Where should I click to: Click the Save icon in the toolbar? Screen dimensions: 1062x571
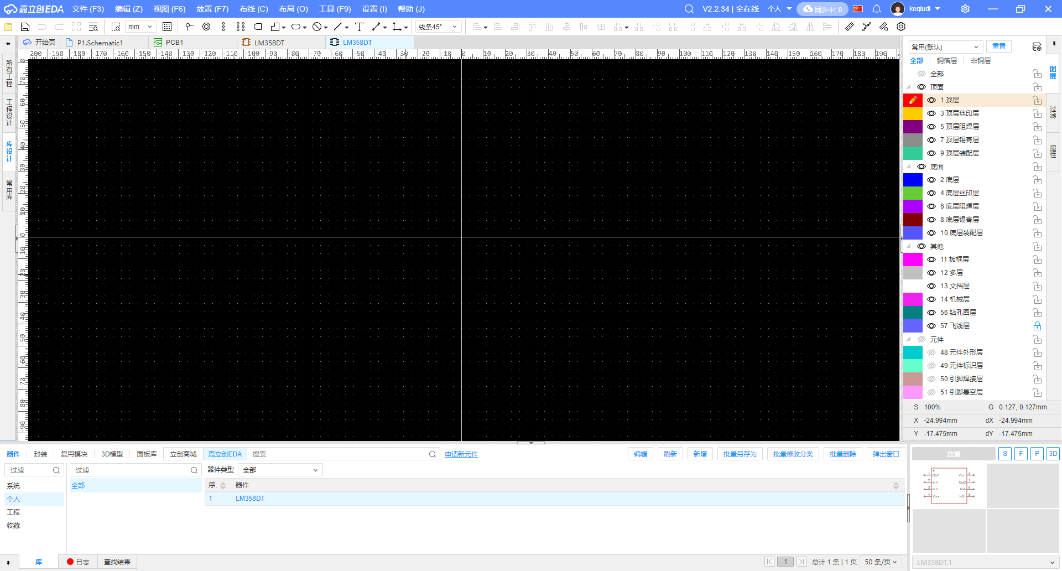tap(25, 27)
